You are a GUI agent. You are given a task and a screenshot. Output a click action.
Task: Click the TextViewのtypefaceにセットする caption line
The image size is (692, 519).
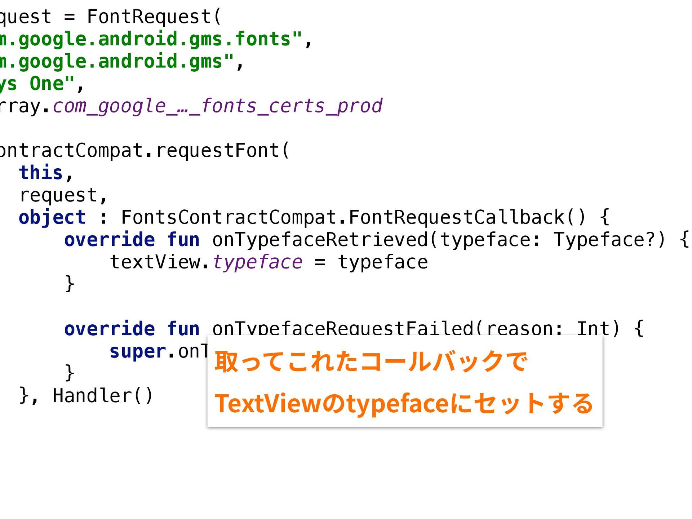[x=404, y=403]
